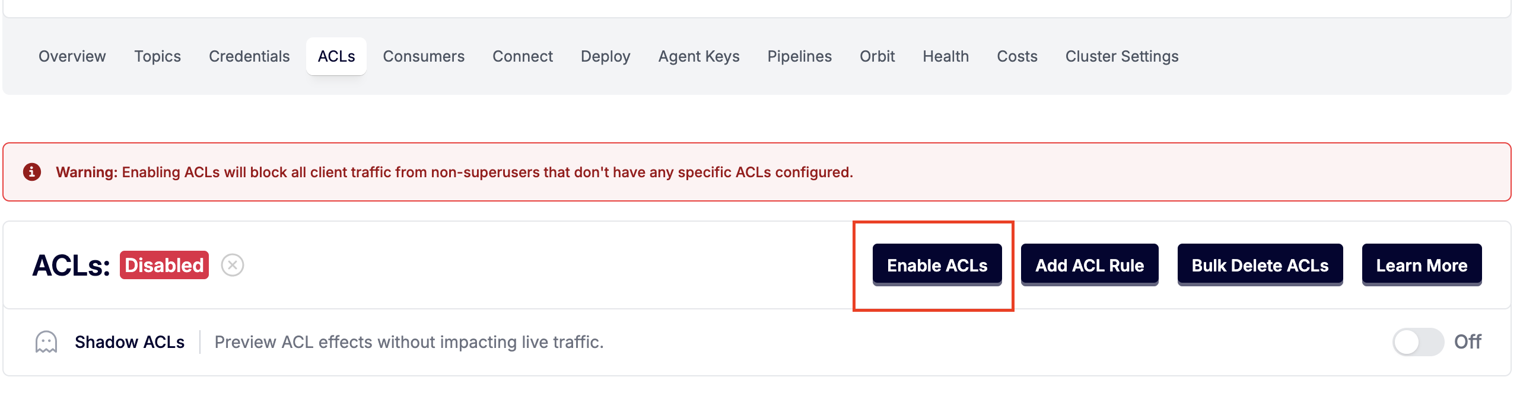
Task: Open the Cluster Settings tab
Action: pyautogui.click(x=1121, y=56)
